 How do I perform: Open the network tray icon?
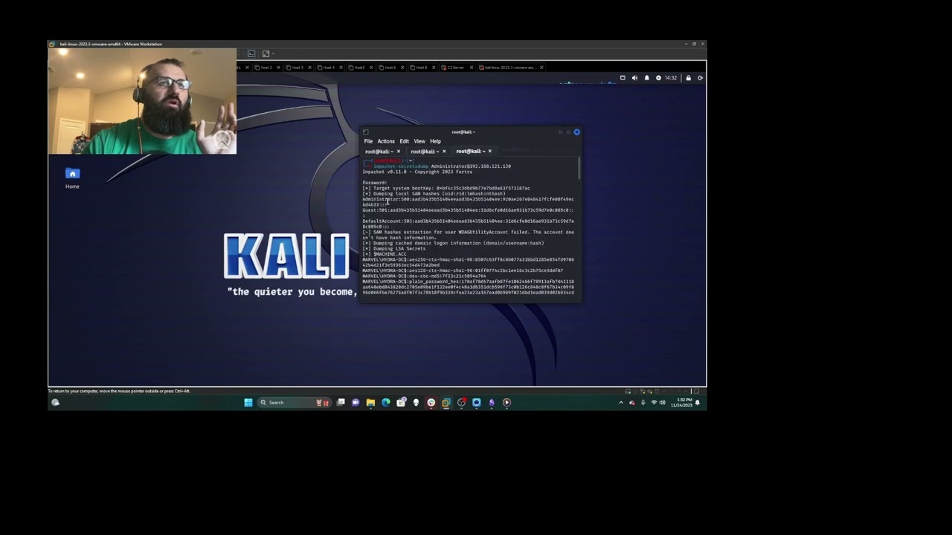click(x=654, y=402)
